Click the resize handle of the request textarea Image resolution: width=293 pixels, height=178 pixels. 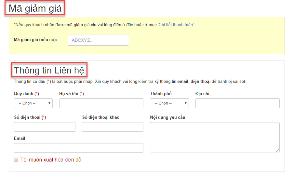(278, 150)
